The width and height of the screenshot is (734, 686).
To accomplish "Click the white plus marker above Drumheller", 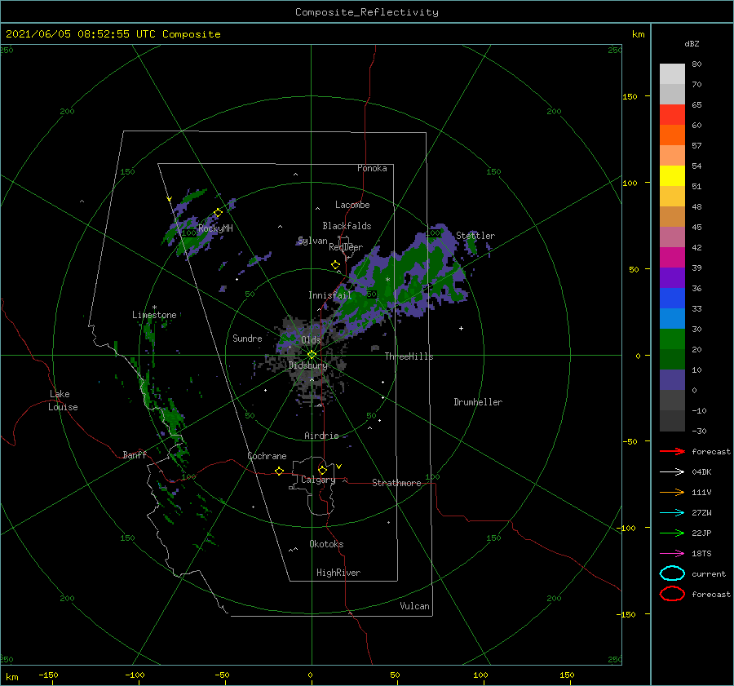I will [461, 328].
